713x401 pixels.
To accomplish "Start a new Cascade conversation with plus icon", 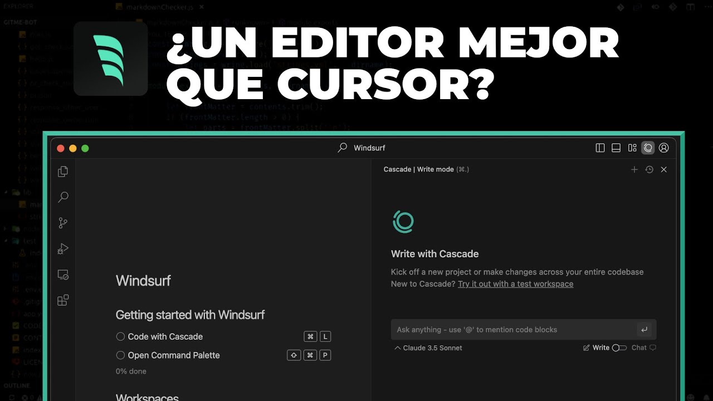I will [634, 169].
